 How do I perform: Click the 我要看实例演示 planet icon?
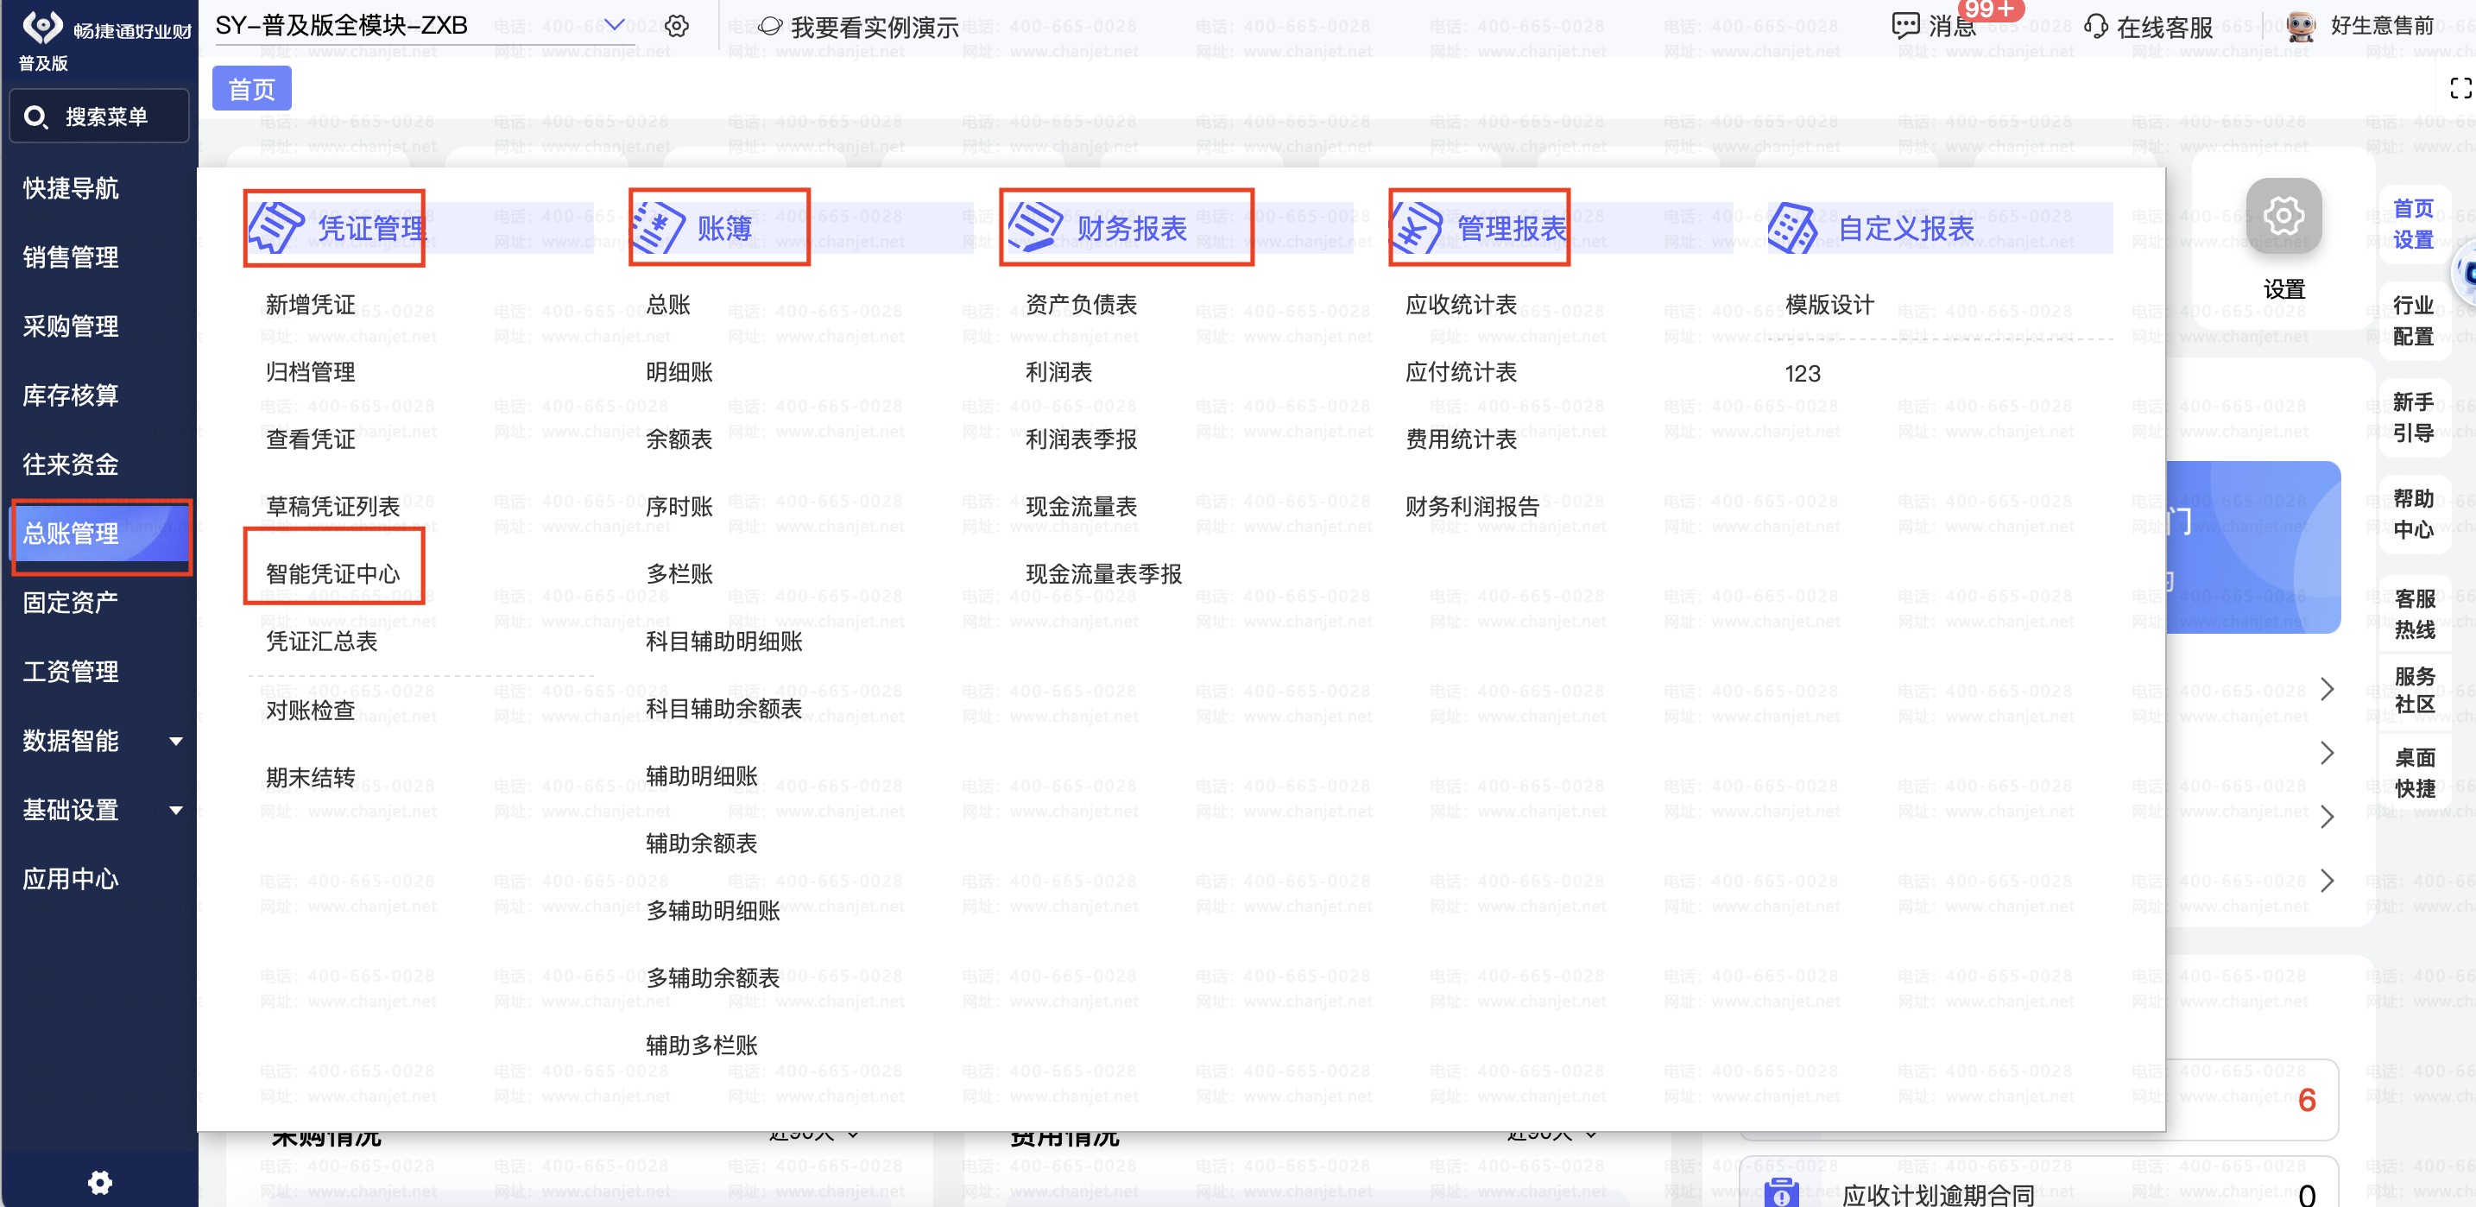pos(770,26)
